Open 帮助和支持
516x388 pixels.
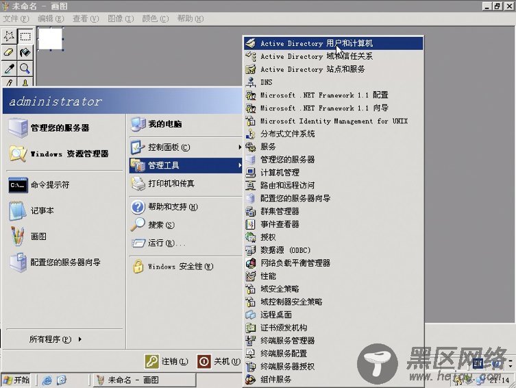[186, 206]
